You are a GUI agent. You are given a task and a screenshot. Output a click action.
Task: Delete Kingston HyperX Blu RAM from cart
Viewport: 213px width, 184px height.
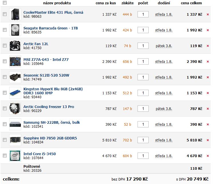(208, 93)
